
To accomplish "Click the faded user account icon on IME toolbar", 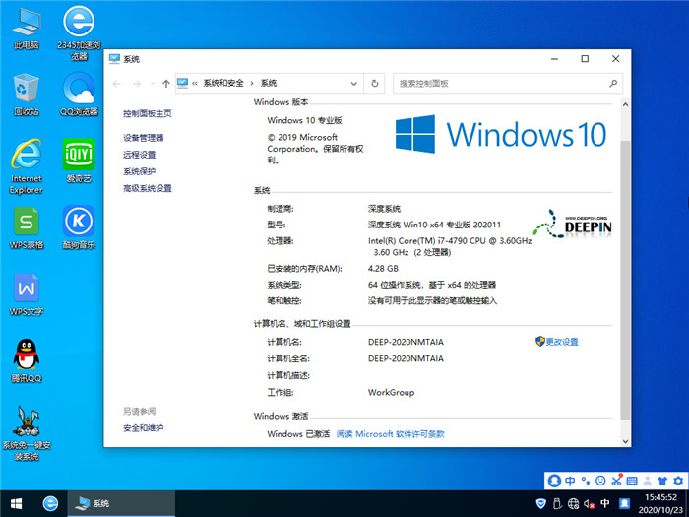I will (x=648, y=481).
